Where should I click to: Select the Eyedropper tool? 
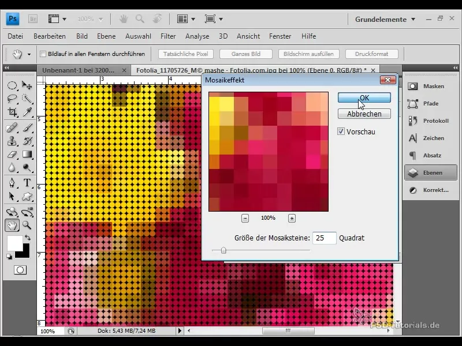pyautogui.click(x=27, y=112)
